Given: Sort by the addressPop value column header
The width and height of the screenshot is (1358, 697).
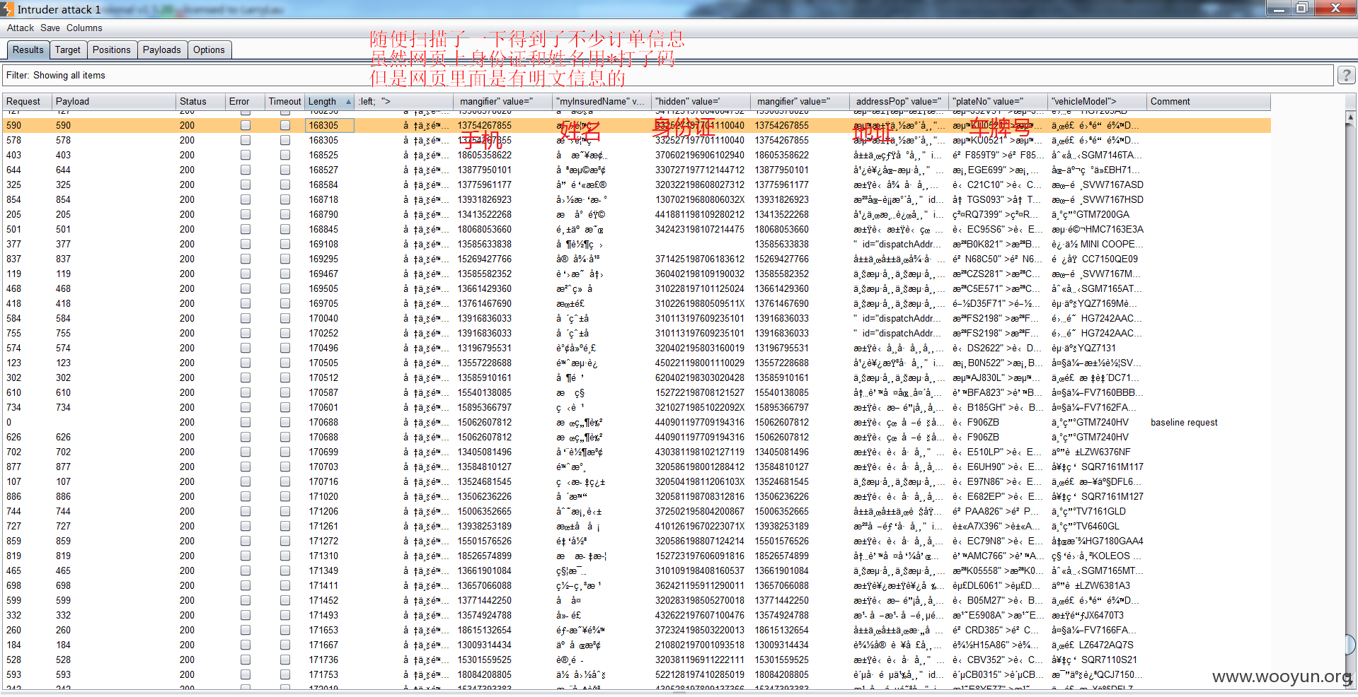Looking at the screenshot, I should [899, 102].
